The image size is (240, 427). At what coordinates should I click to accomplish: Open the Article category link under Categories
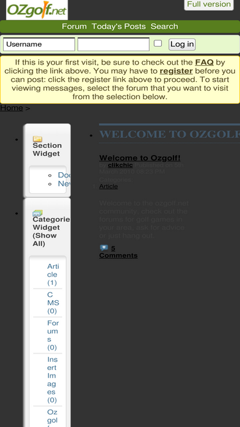[x=108, y=186]
